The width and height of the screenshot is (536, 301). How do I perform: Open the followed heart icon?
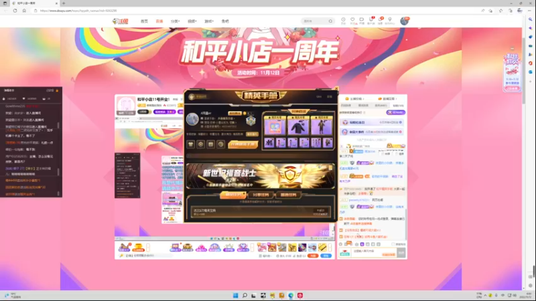point(352,21)
